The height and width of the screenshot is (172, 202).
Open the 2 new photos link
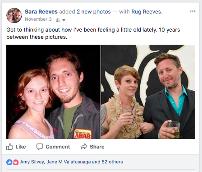94,12
